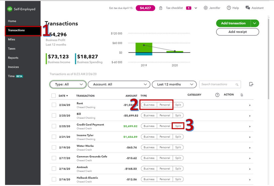The image size is (274, 186).
Task: Open the tax checklist clipboard icon
Action: click(x=161, y=8)
